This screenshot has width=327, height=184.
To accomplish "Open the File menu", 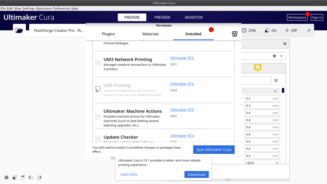I will pyautogui.click(x=3, y=9).
